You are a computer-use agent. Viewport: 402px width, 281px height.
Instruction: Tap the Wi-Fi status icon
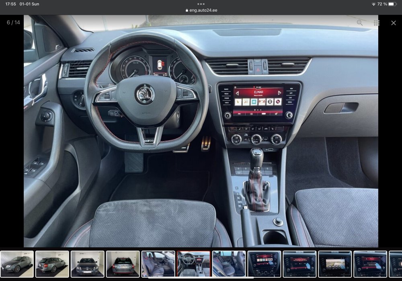point(373,4)
